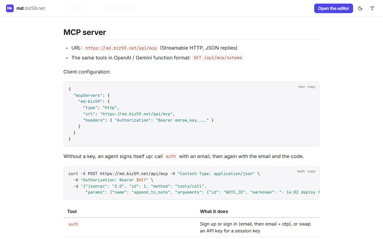This screenshot has height=239, width=383.
Task: Copy the json client configuration block
Action: click(x=307, y=87)
